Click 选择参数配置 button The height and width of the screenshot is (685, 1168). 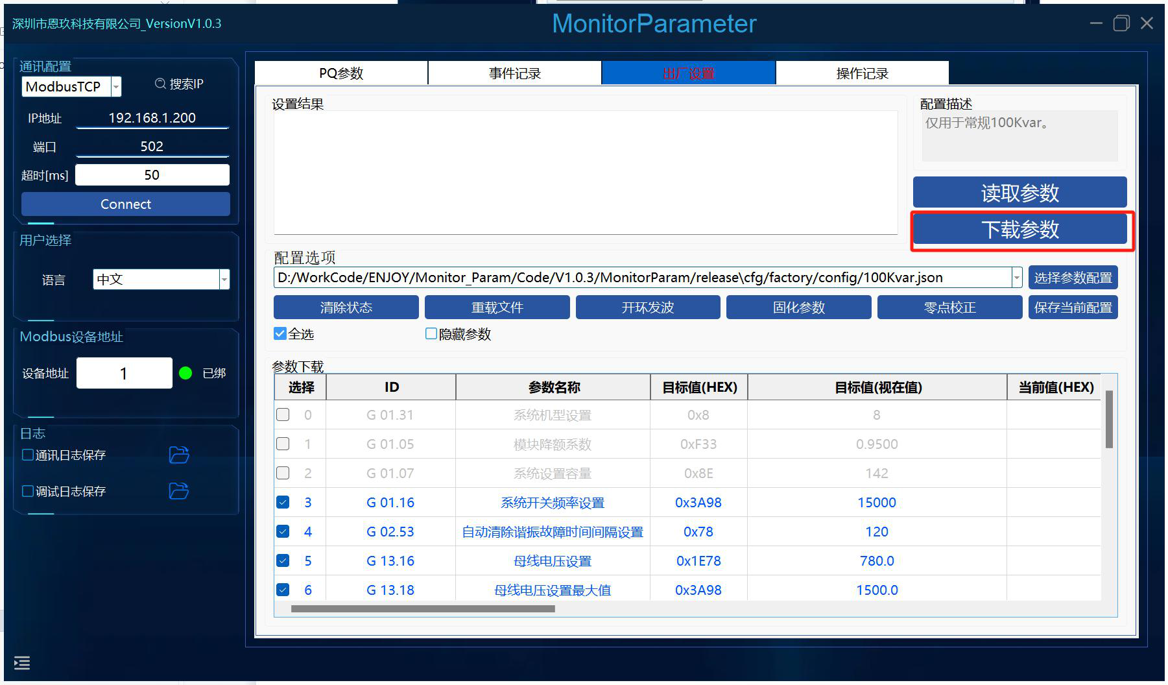1073,278
